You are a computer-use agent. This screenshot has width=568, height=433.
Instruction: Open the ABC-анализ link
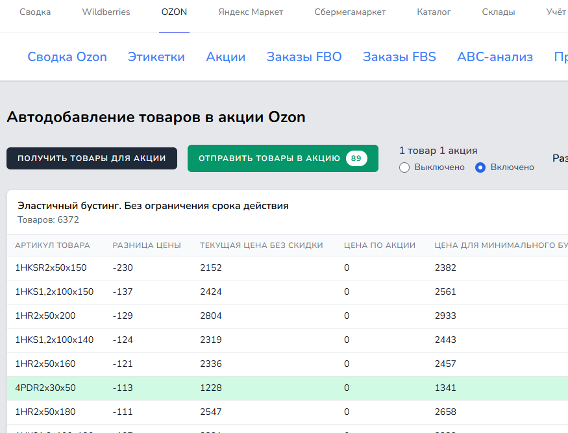(x=495, y=57)
